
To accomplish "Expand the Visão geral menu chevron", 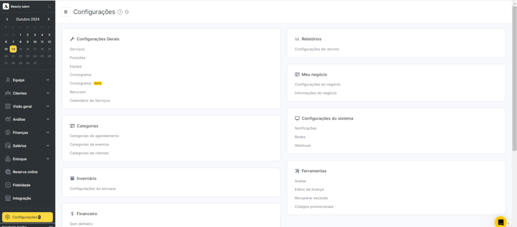I will [48, 106].
